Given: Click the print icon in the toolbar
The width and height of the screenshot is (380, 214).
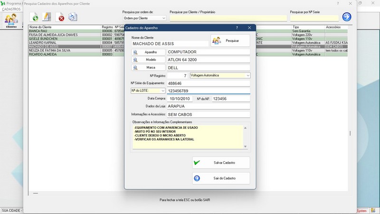Looking at the screenshot, I should point(73,18).
